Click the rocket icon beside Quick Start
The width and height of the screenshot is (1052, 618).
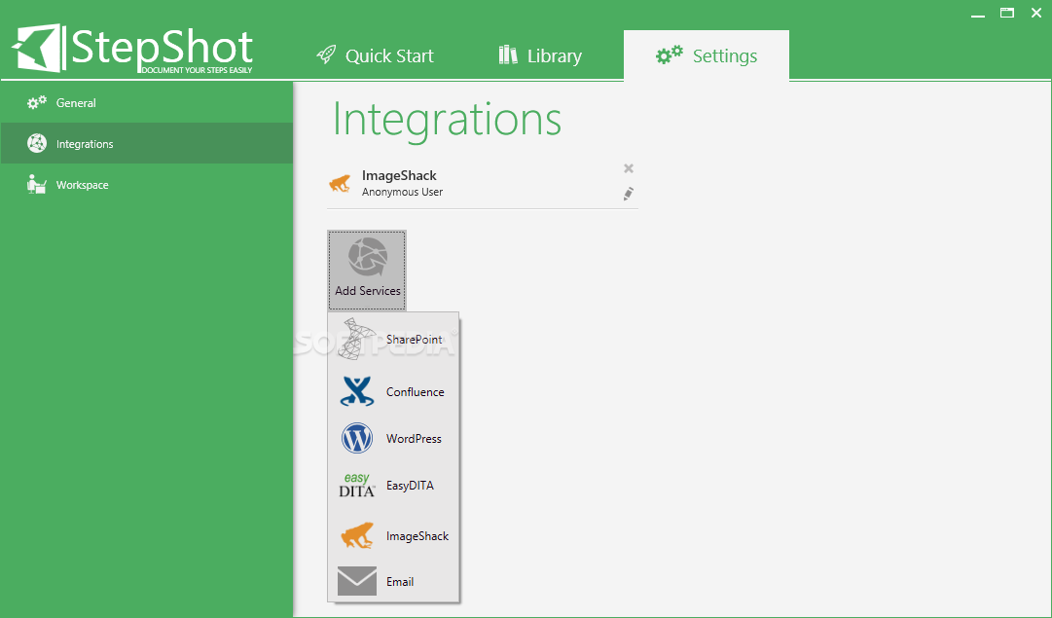click(x=326, y=55)
